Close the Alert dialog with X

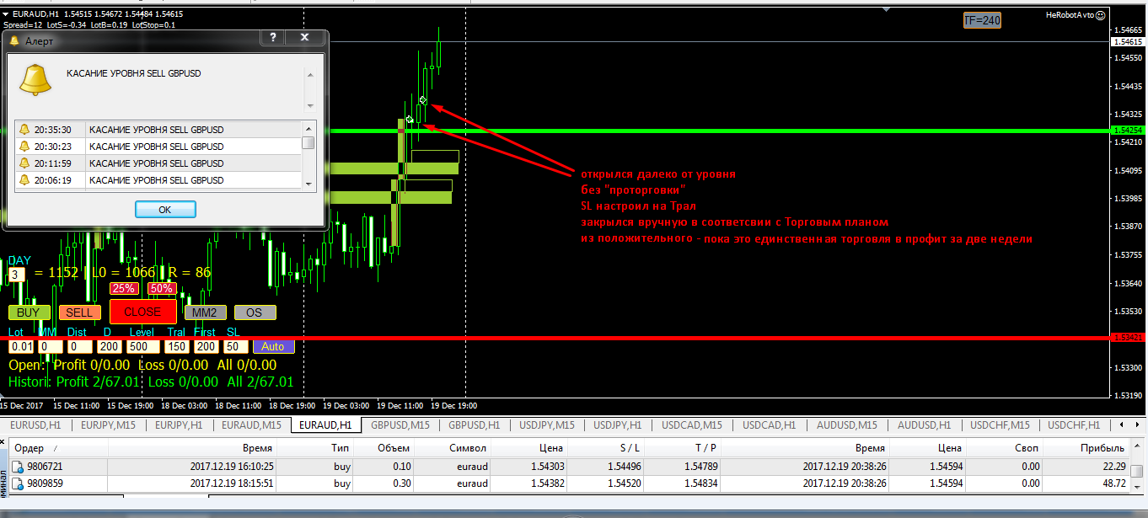coord(305,38)
